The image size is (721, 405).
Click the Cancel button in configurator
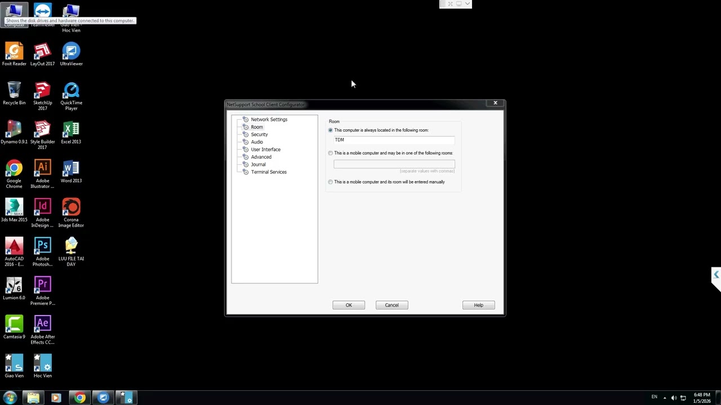[392, 305]
